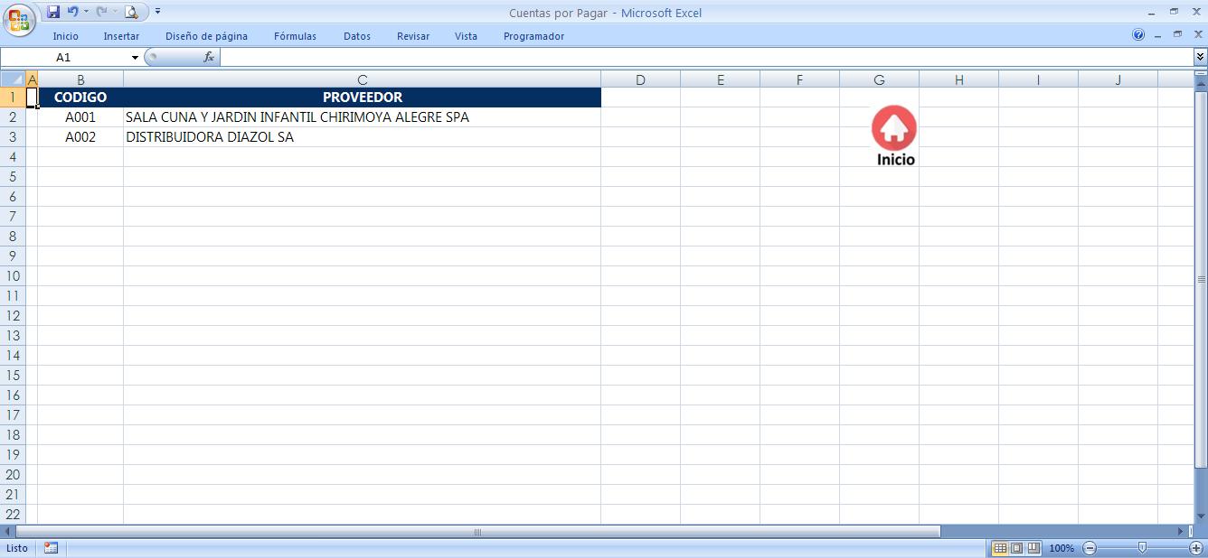Undo the last action in quick toolbar
The height and width of the screenshot is (558, 1208).
pyautogui.click(x=72, y=12)
